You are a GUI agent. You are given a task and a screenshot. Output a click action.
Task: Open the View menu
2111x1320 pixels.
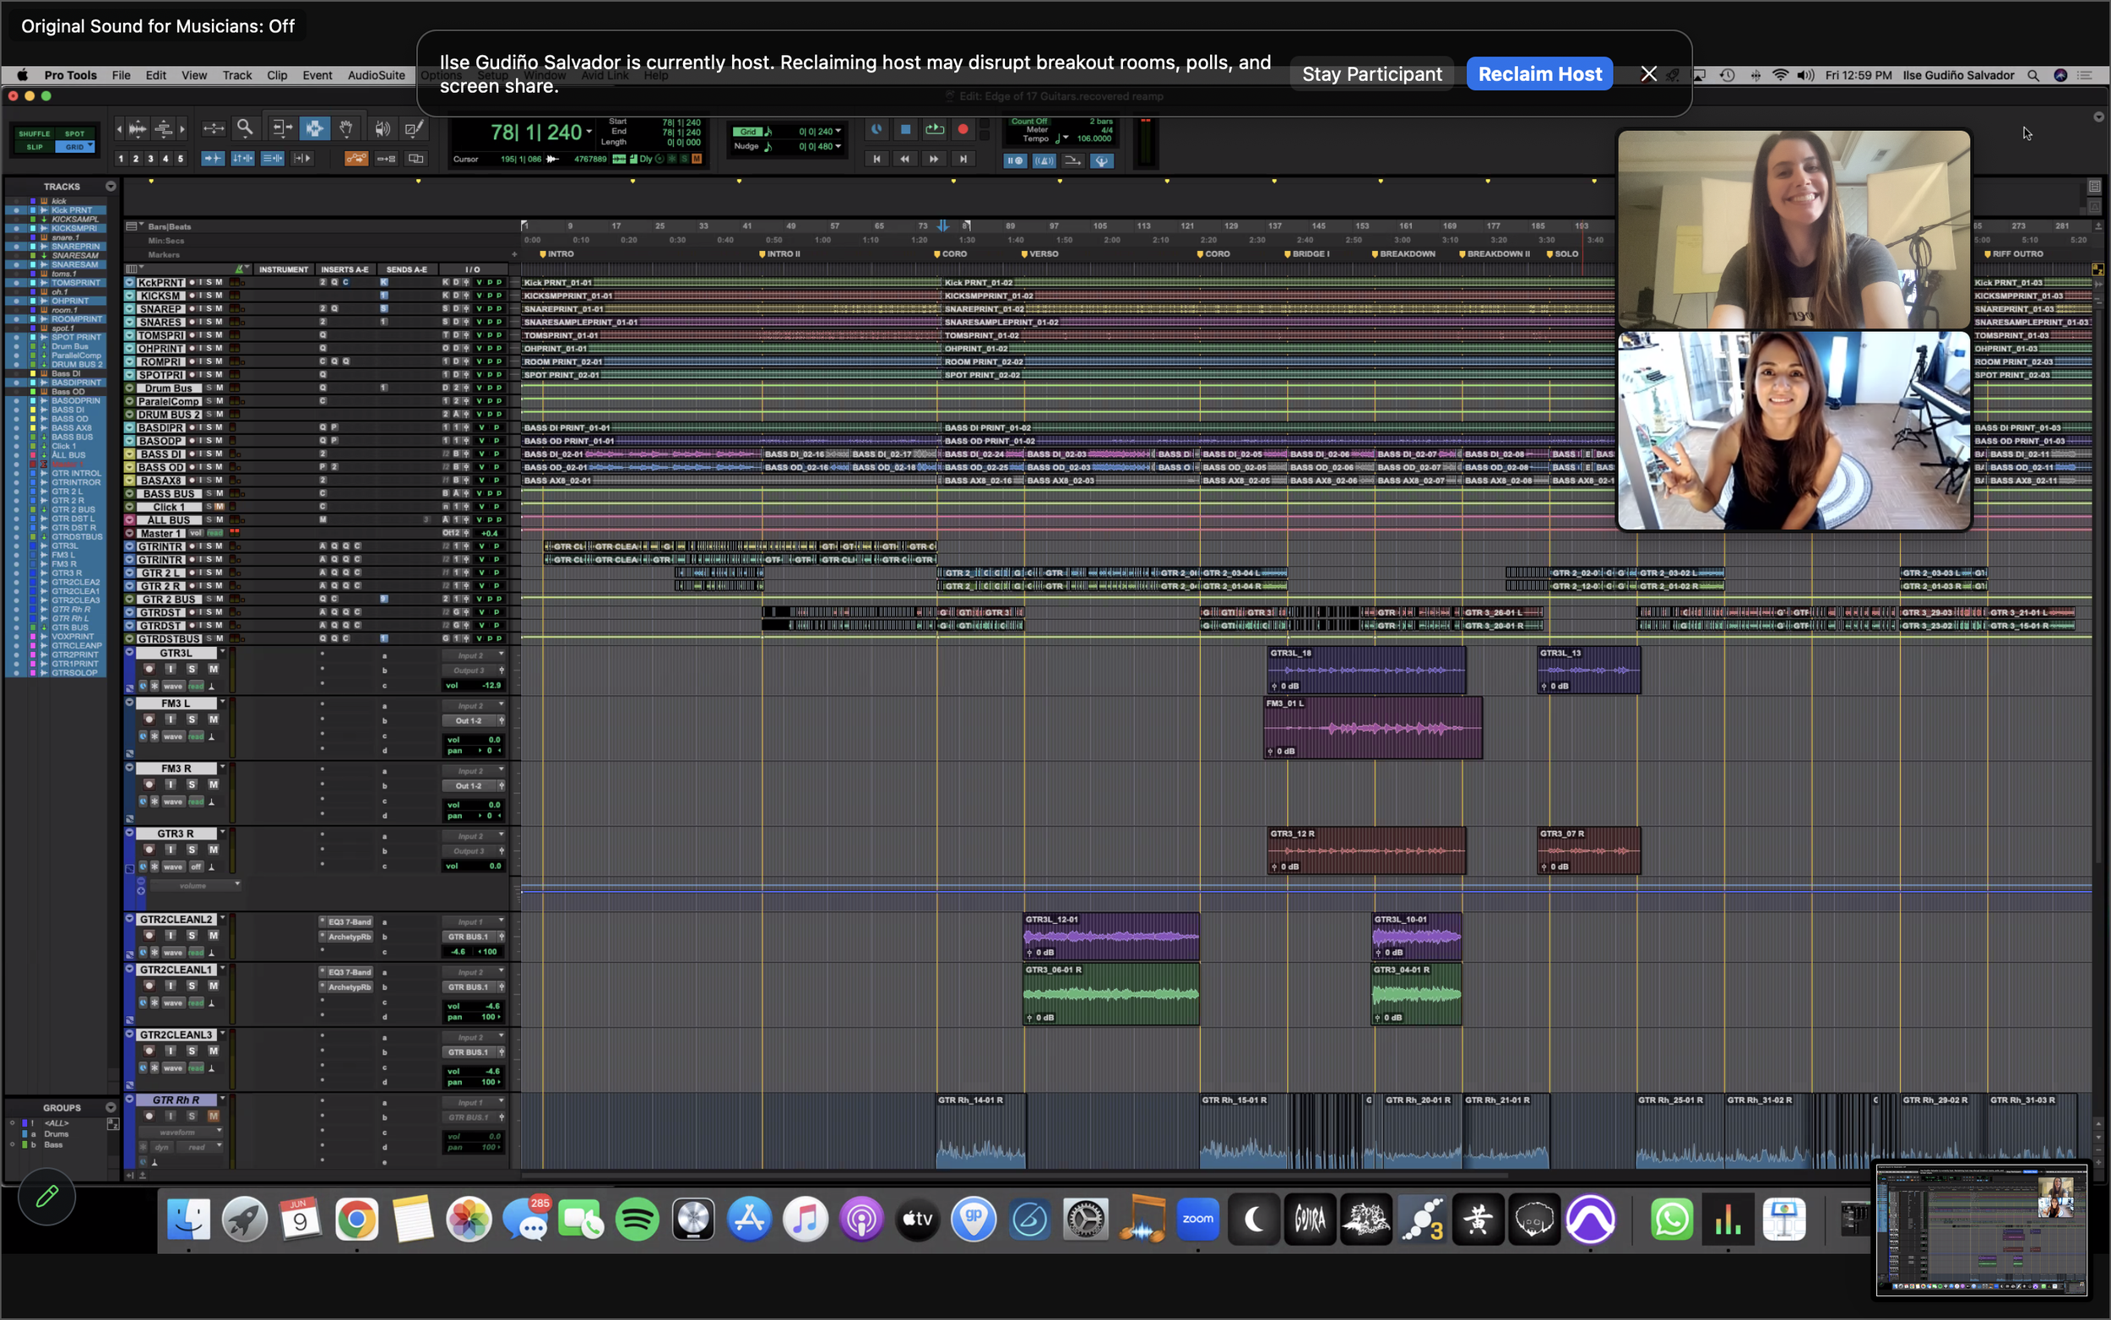[193, 75]
